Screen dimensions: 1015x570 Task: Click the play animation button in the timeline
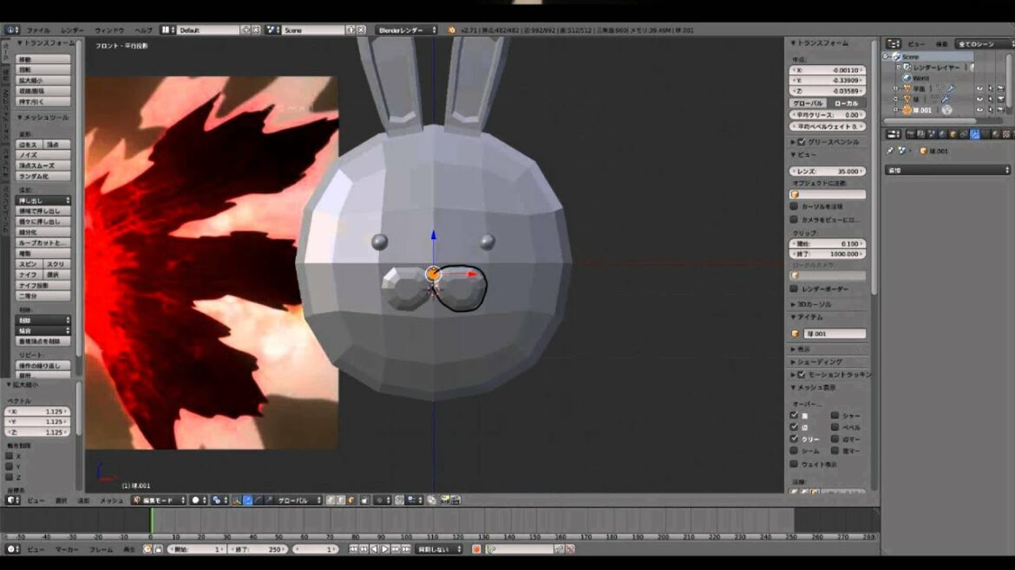coord(385,549)
